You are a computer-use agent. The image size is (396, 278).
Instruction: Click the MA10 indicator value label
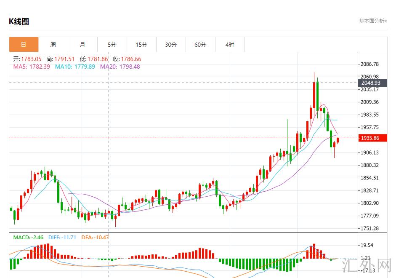click(x=75, y=67)
